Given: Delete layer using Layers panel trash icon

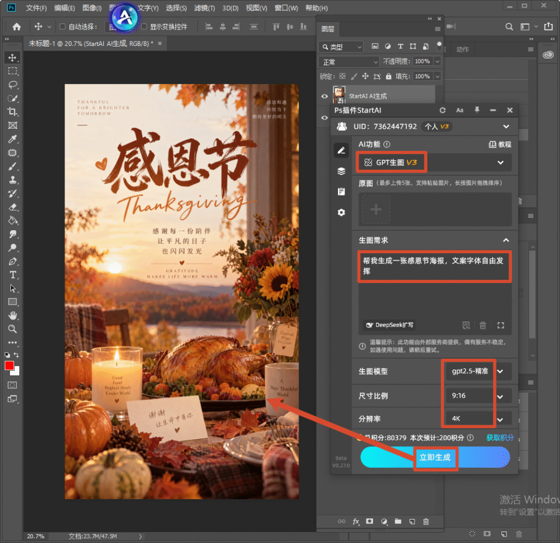Looking at the screenshot, I should tap(425, 522).
